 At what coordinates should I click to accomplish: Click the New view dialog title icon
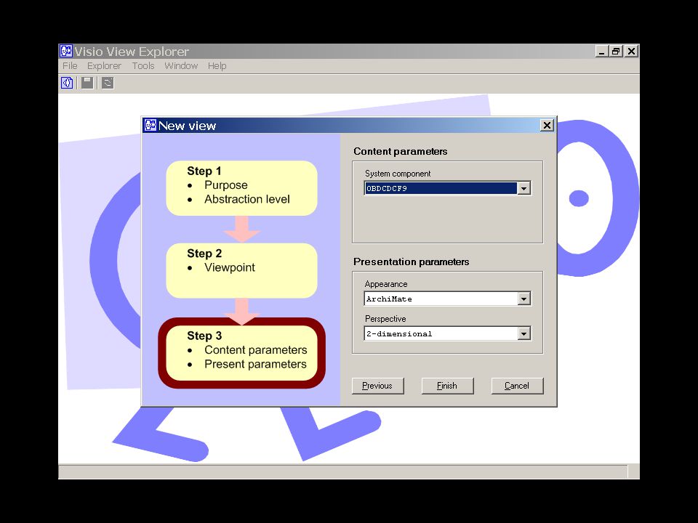(151, 126)
